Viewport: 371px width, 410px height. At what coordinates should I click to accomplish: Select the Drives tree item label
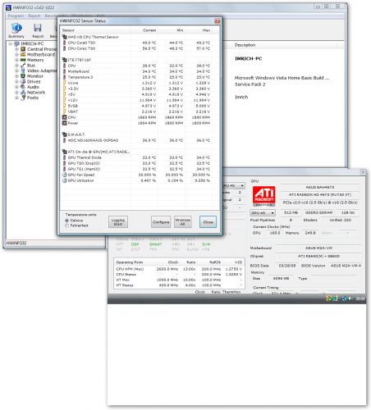(x=34, y=81)
